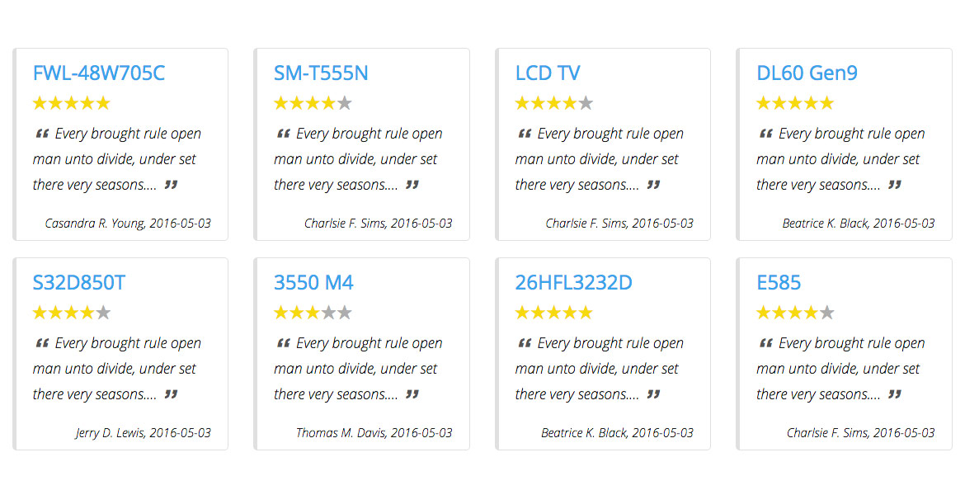Open the SM-T555N product link
The width and height of the screenshot is (965, 490).
coord(321,73)
